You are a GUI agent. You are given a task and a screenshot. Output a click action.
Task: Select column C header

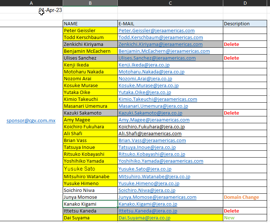tap(170, 3)
